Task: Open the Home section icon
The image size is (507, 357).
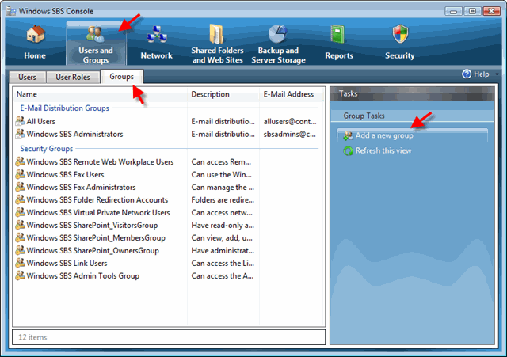Action: (36, 34)
